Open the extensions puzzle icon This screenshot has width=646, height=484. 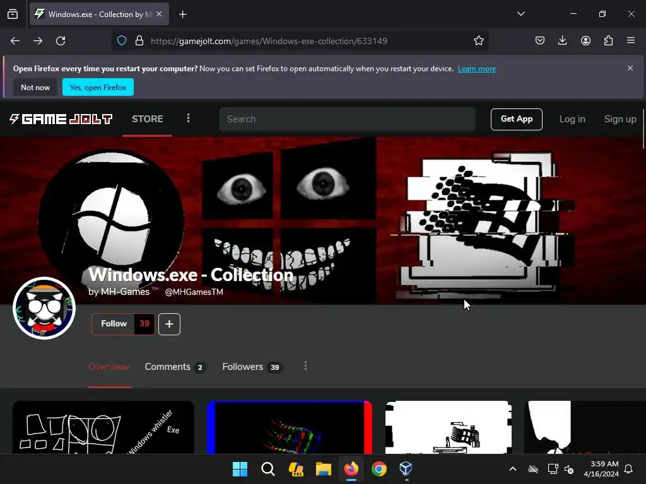point(608,41)
